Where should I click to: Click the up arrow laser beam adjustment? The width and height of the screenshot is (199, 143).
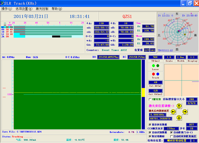(179, 106)
